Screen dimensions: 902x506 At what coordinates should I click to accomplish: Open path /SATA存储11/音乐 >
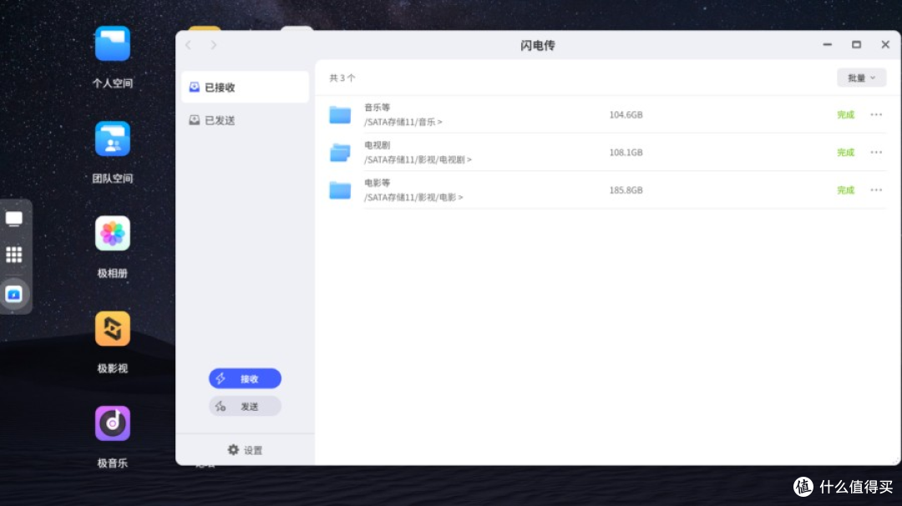(403, 122)
